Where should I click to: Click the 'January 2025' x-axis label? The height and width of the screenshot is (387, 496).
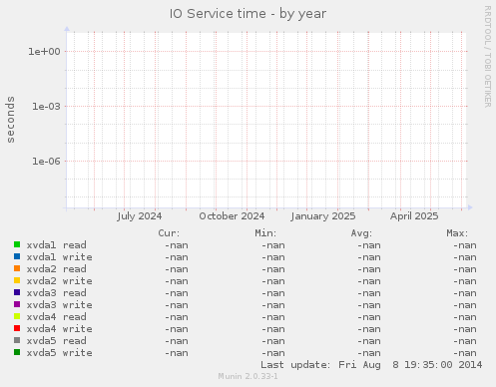tap(323, 216)
